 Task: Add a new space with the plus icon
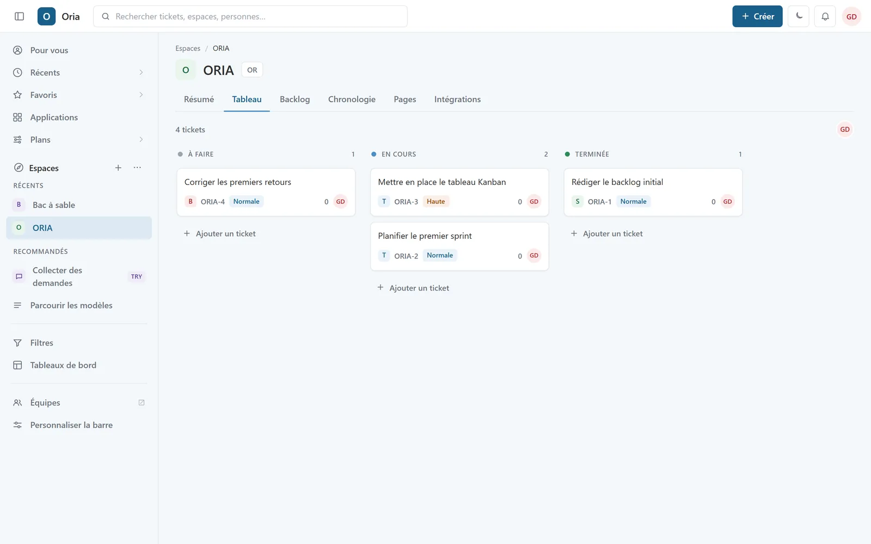pos(118,168)
